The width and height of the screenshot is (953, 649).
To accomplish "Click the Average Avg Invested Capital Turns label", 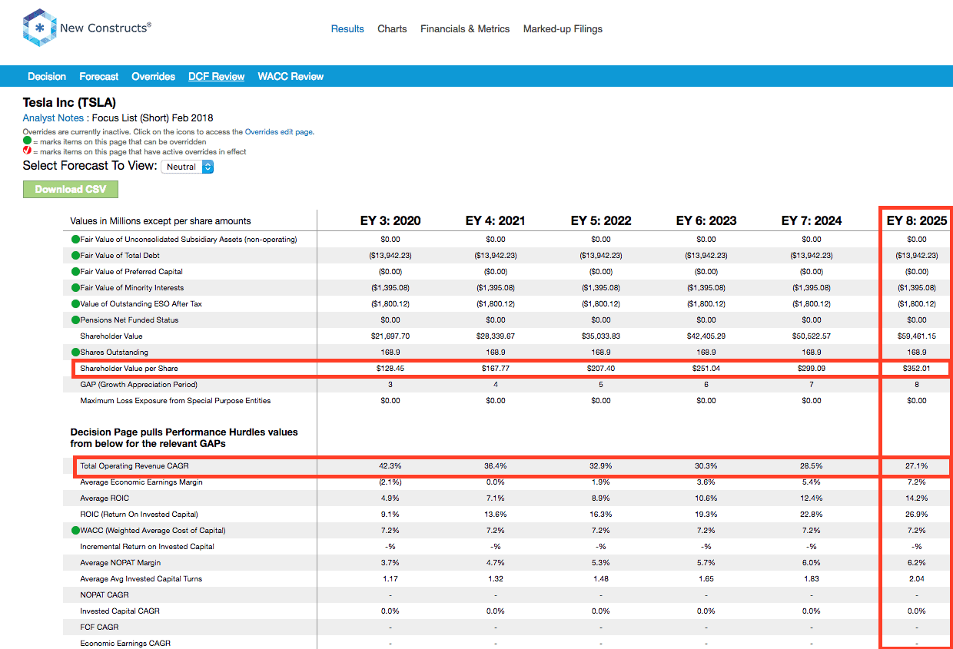I will (141, 578).
